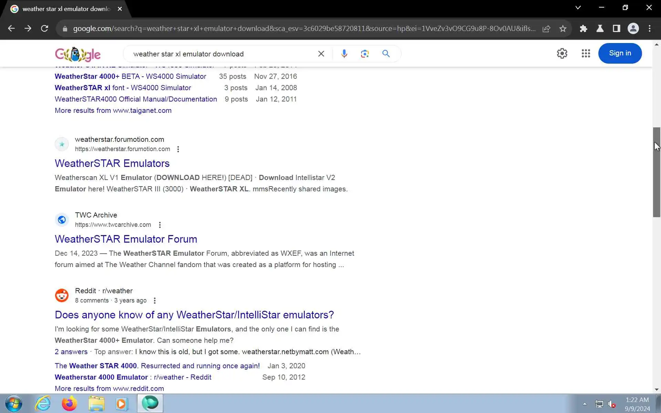Toggle the browser side panel
The image size is (661, 413).
[x=616, y=29]
